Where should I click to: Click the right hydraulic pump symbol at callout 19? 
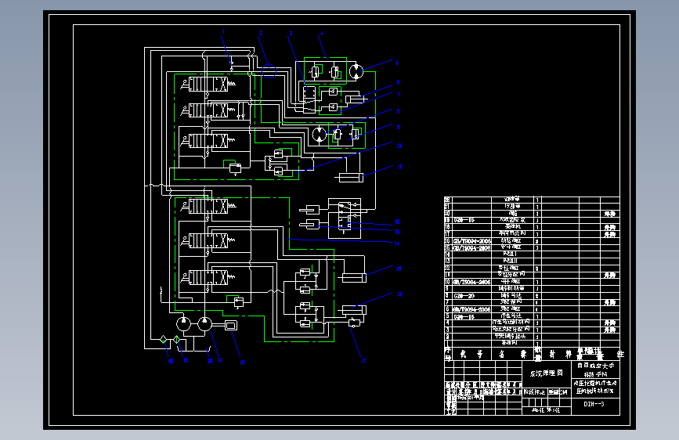(205, 324)
